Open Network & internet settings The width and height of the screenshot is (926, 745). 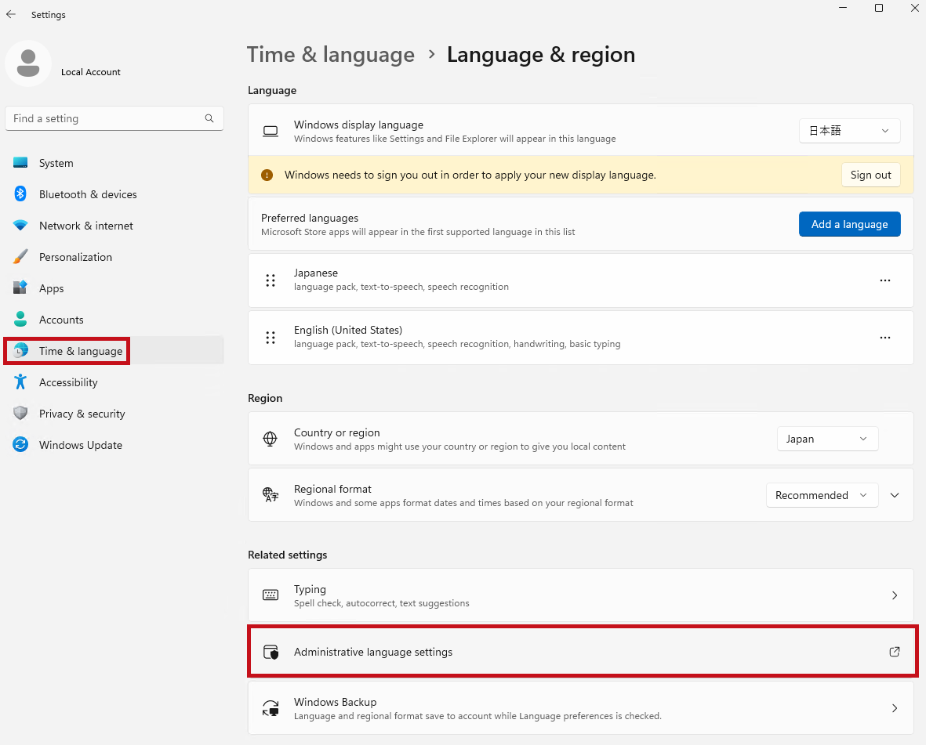[x=114, y=226]
